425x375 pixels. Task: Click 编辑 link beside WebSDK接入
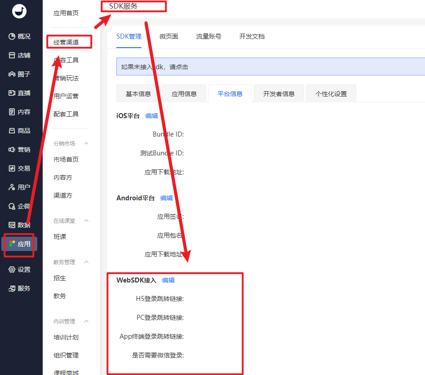pyautogui.click(x=168, y=280)
